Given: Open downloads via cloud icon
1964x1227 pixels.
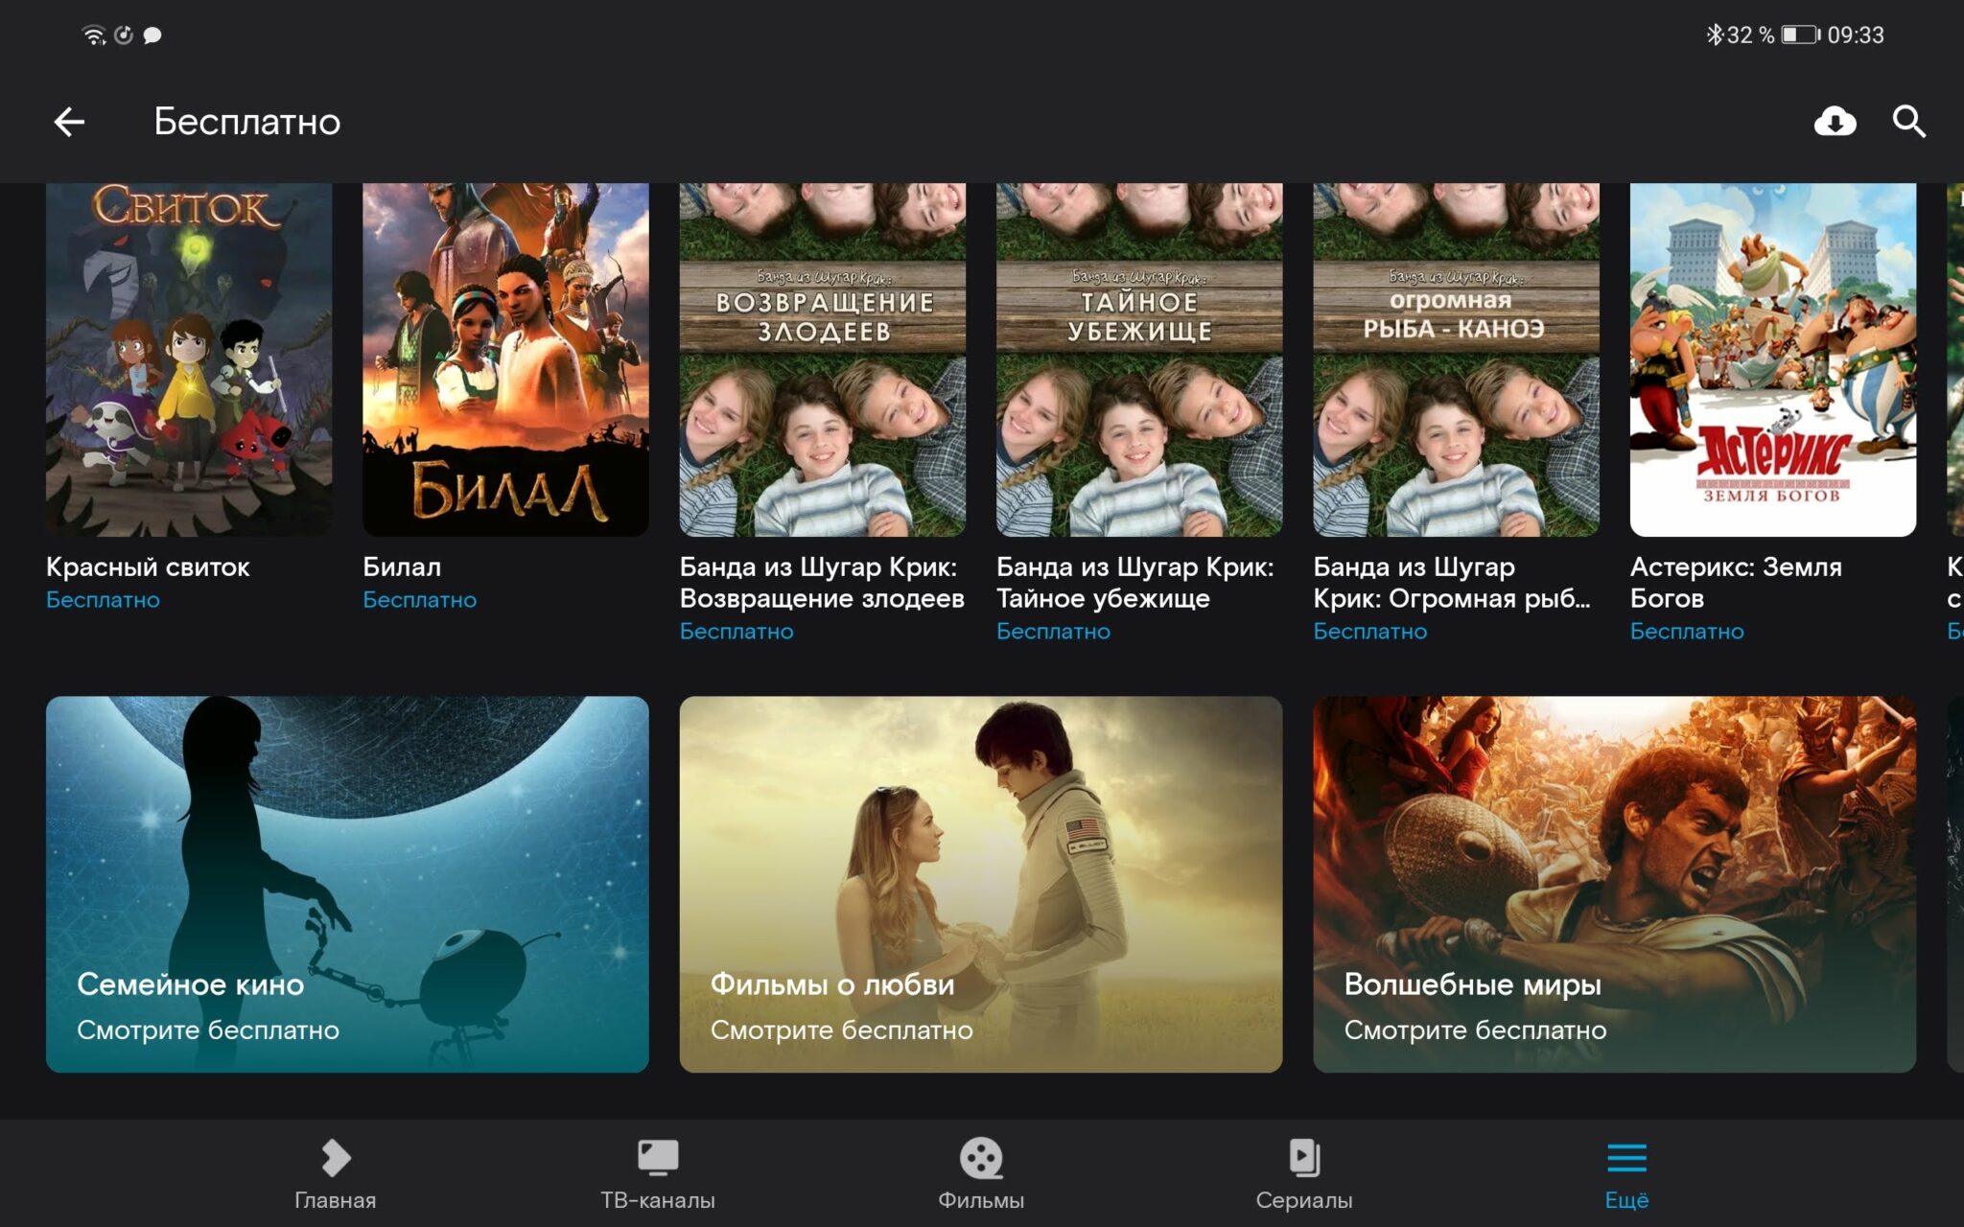Looking at the screenshot, I should click(1835, 122).
